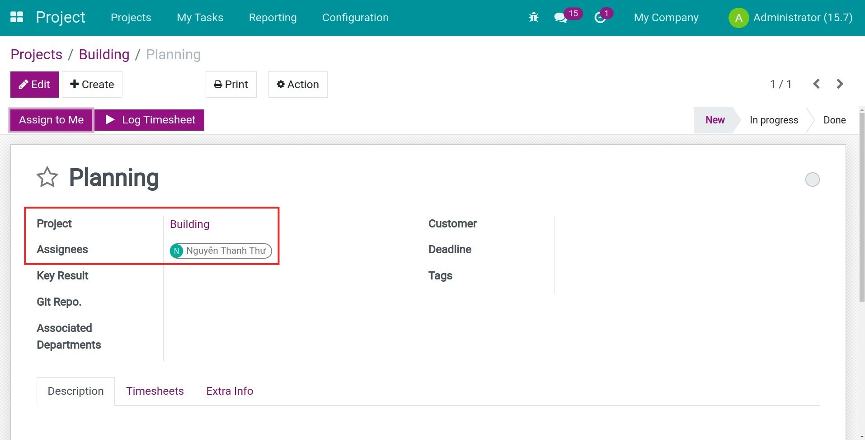865x440 pixels.
Task: Go to the next record arrow
Action: pos(840,84)
